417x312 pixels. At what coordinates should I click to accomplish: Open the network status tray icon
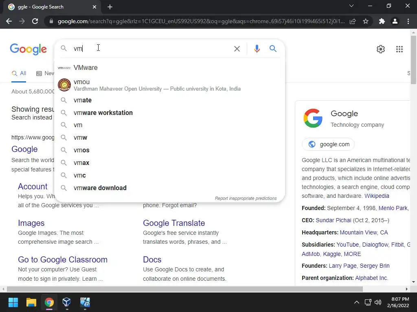(x=368, y=302)
